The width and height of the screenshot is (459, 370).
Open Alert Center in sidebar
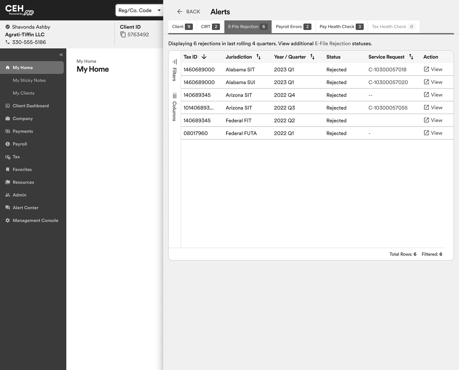25,208
